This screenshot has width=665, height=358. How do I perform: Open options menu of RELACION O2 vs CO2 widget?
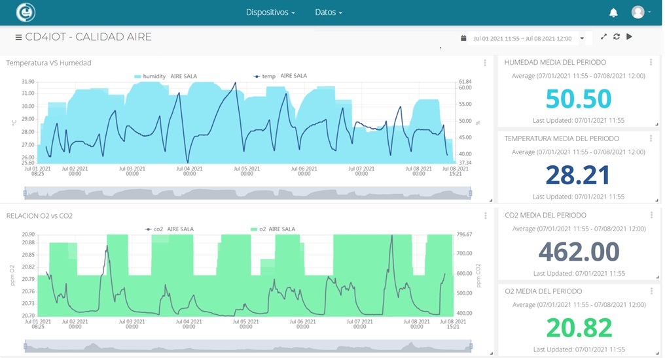485,216
